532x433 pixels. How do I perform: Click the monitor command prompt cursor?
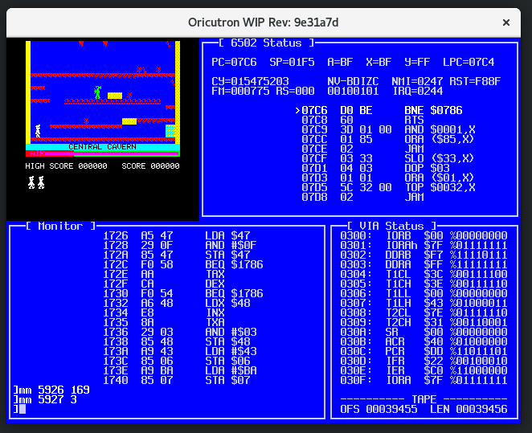(23, 409)
